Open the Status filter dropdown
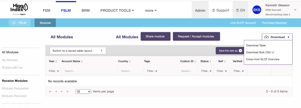The height and width of the screenshot is (108, 301). [x=206, y=71]
